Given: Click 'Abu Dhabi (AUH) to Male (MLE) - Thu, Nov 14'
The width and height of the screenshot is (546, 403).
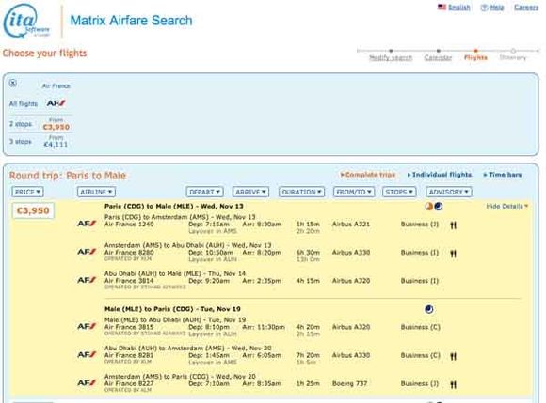Looking at the screenshot, I should (175, 273).
